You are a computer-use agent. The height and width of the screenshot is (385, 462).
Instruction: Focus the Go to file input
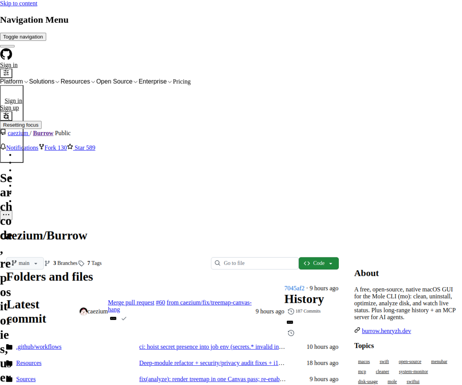click(255, 263)
